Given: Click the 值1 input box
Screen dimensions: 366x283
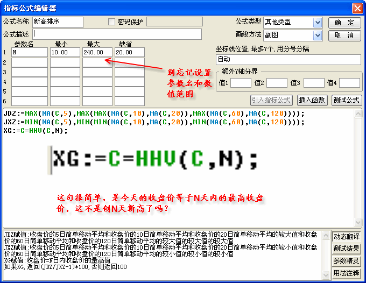Looking at the screenshot, I should [x=241, y=83].
